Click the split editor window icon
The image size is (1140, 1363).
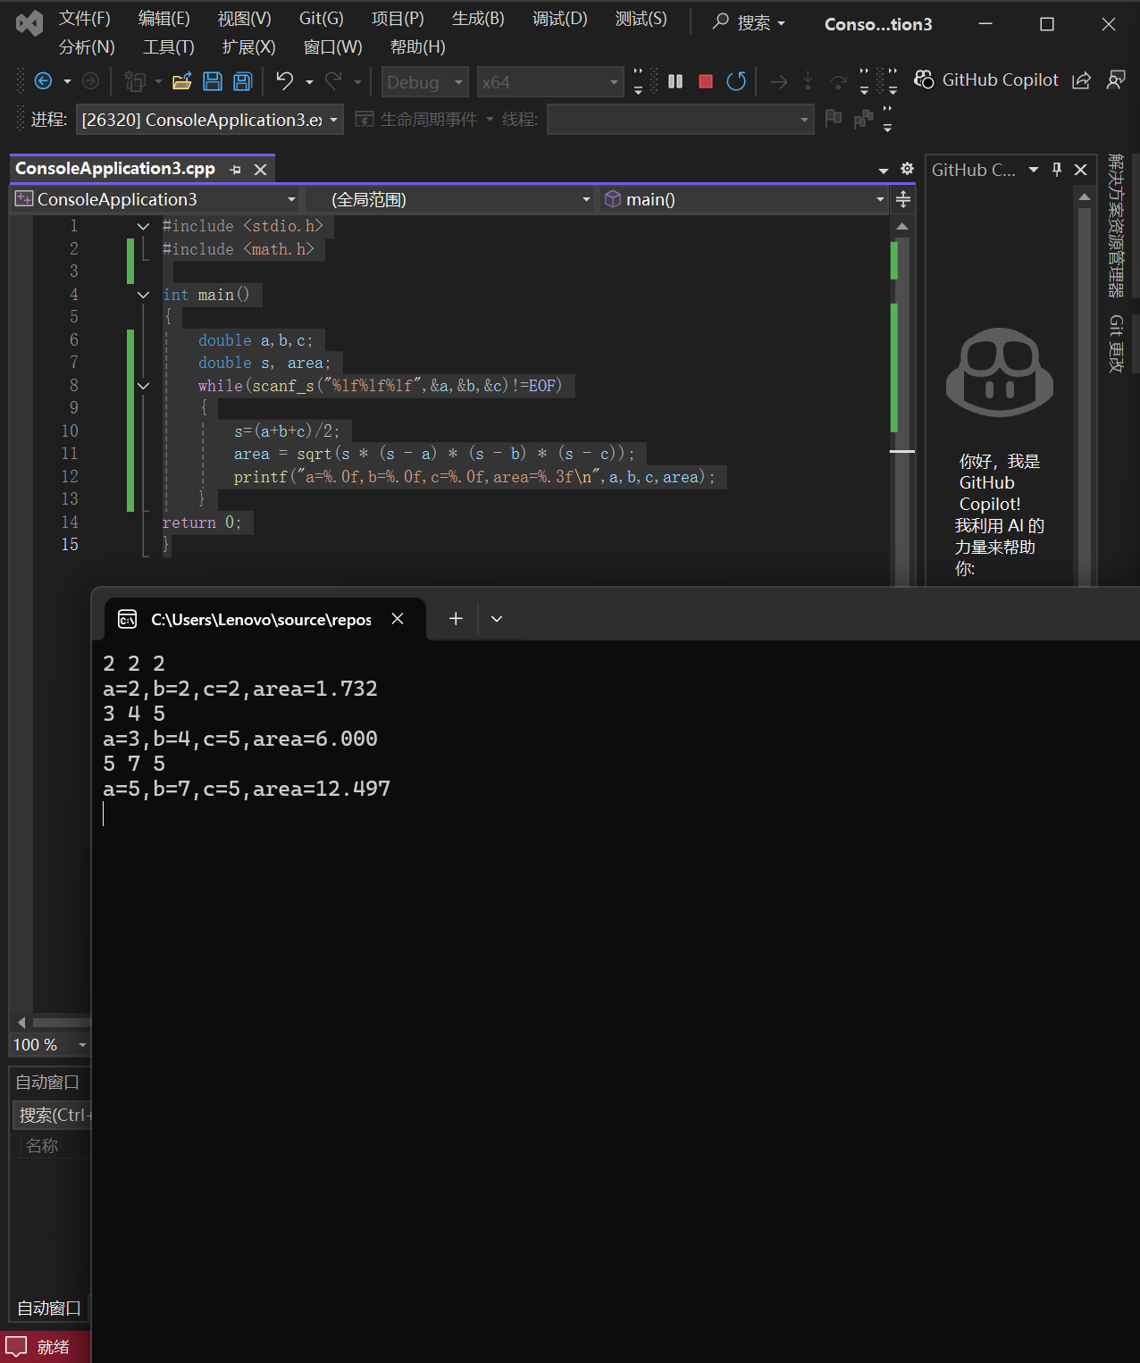tap(903, 199)
